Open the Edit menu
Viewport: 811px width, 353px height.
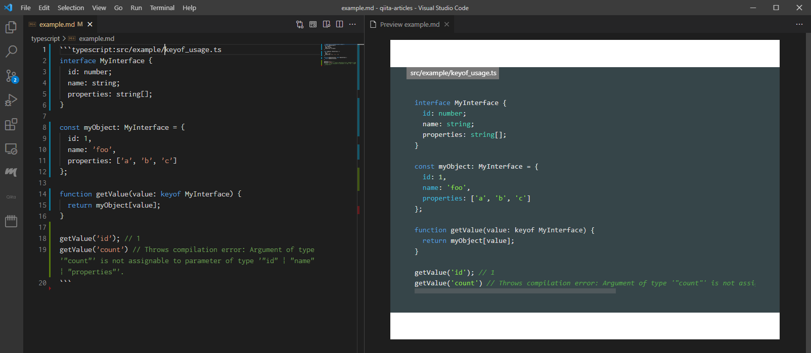click(44, 8)
